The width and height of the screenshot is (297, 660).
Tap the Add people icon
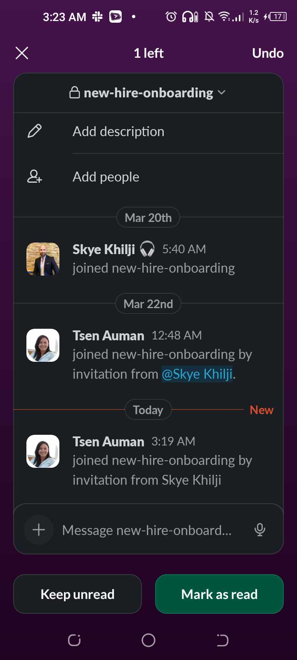pyautogui.click(x=34, y=177)
